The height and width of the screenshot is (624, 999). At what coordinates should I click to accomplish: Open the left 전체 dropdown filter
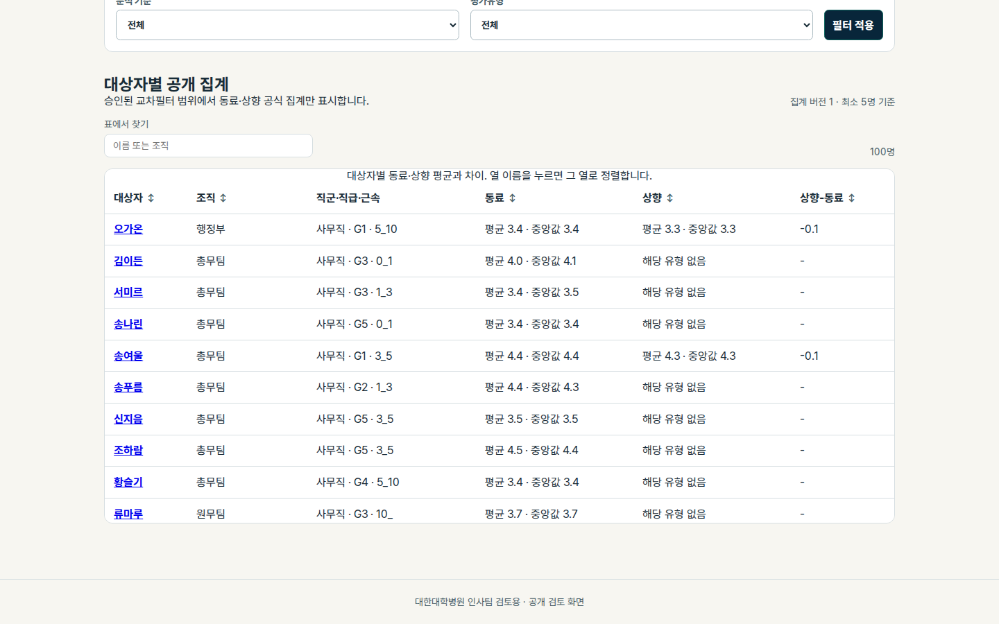click(287, 25)
